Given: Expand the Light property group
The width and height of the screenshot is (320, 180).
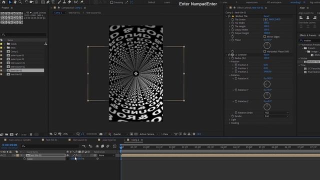Looking at the screenshot, I should coord(229,119).
